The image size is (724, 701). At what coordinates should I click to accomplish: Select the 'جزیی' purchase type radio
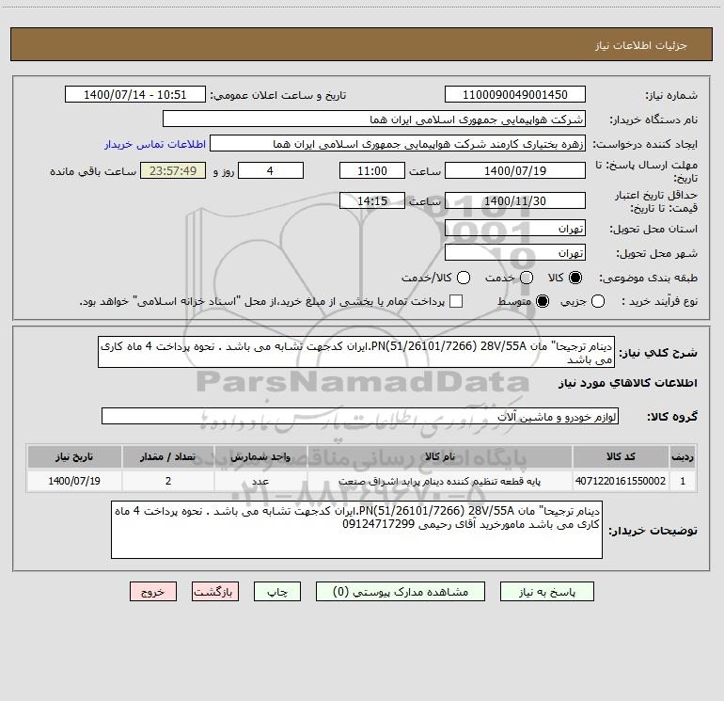(x=600, y=301)
